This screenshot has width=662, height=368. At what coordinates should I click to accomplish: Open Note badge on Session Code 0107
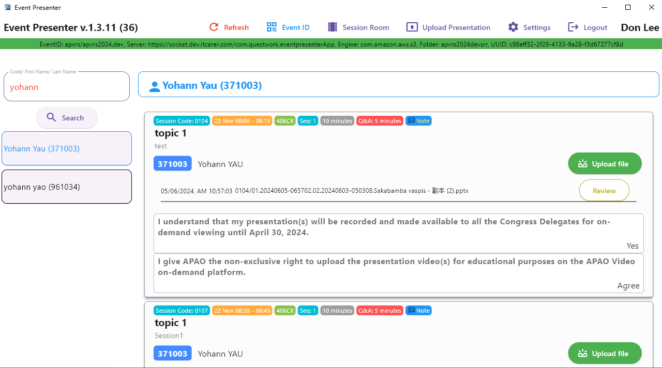coord(418,311)
